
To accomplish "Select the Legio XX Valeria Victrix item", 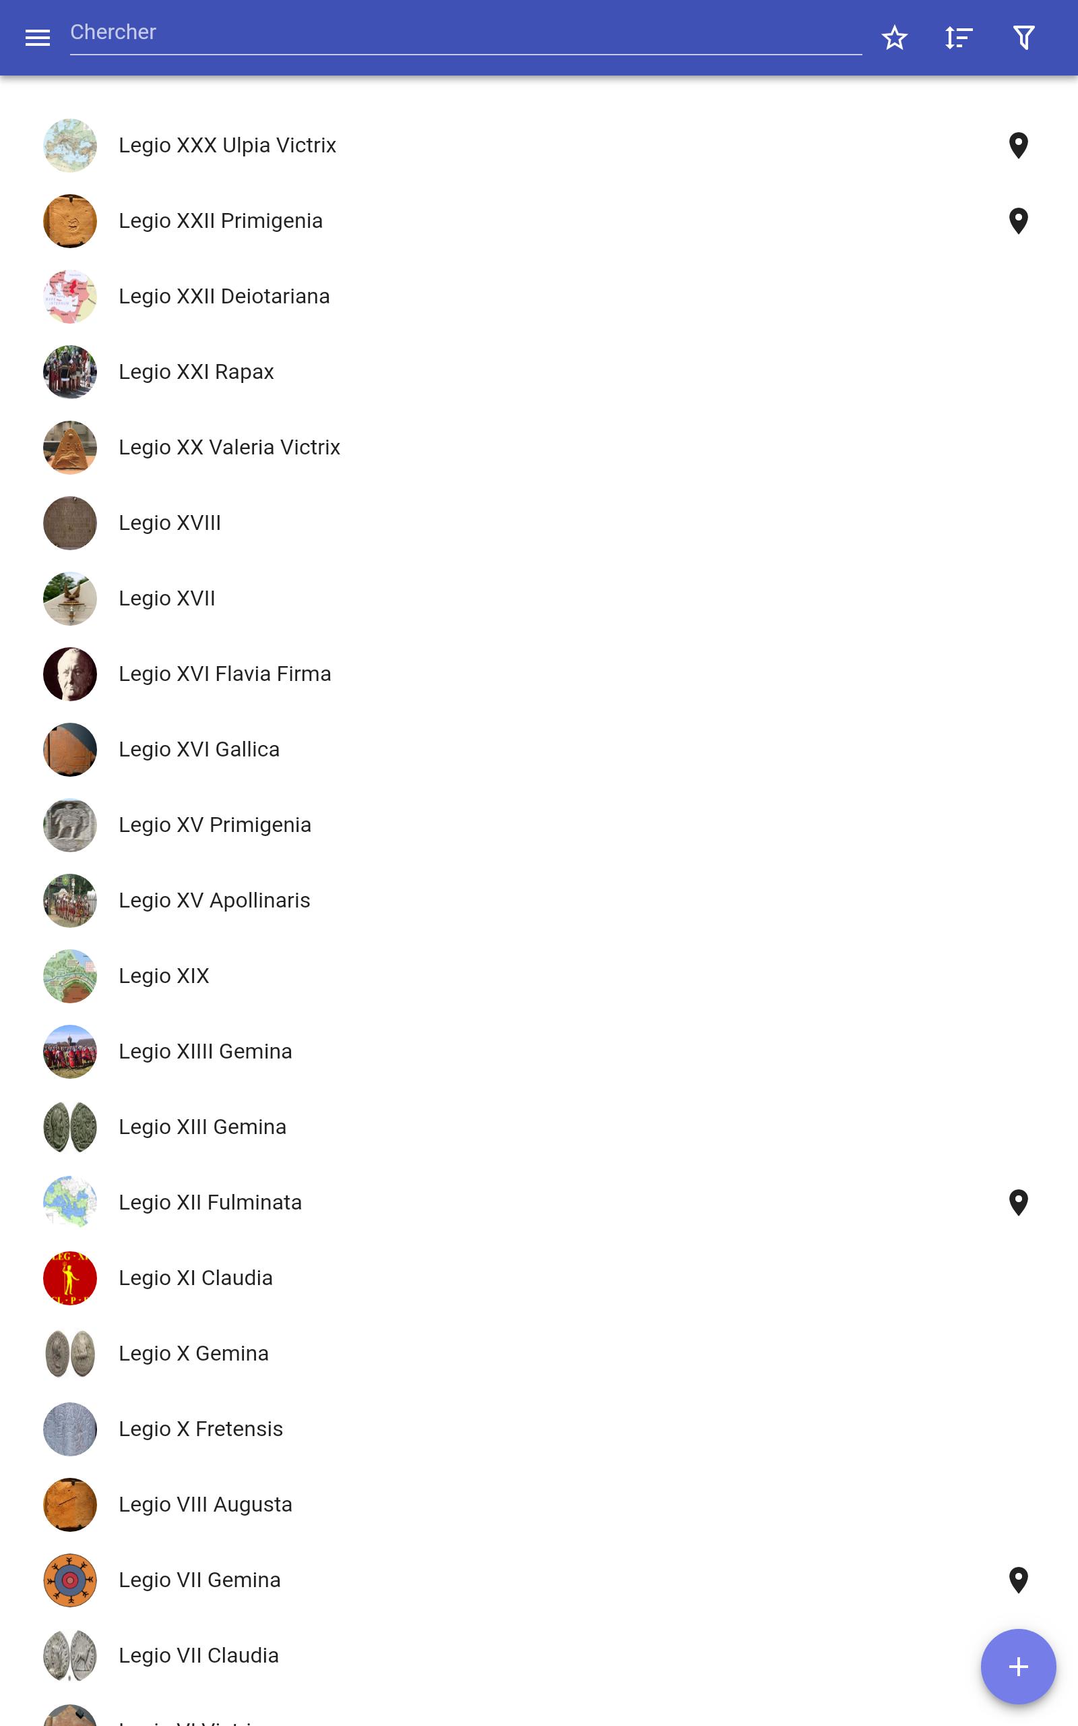I will (539, 447).
